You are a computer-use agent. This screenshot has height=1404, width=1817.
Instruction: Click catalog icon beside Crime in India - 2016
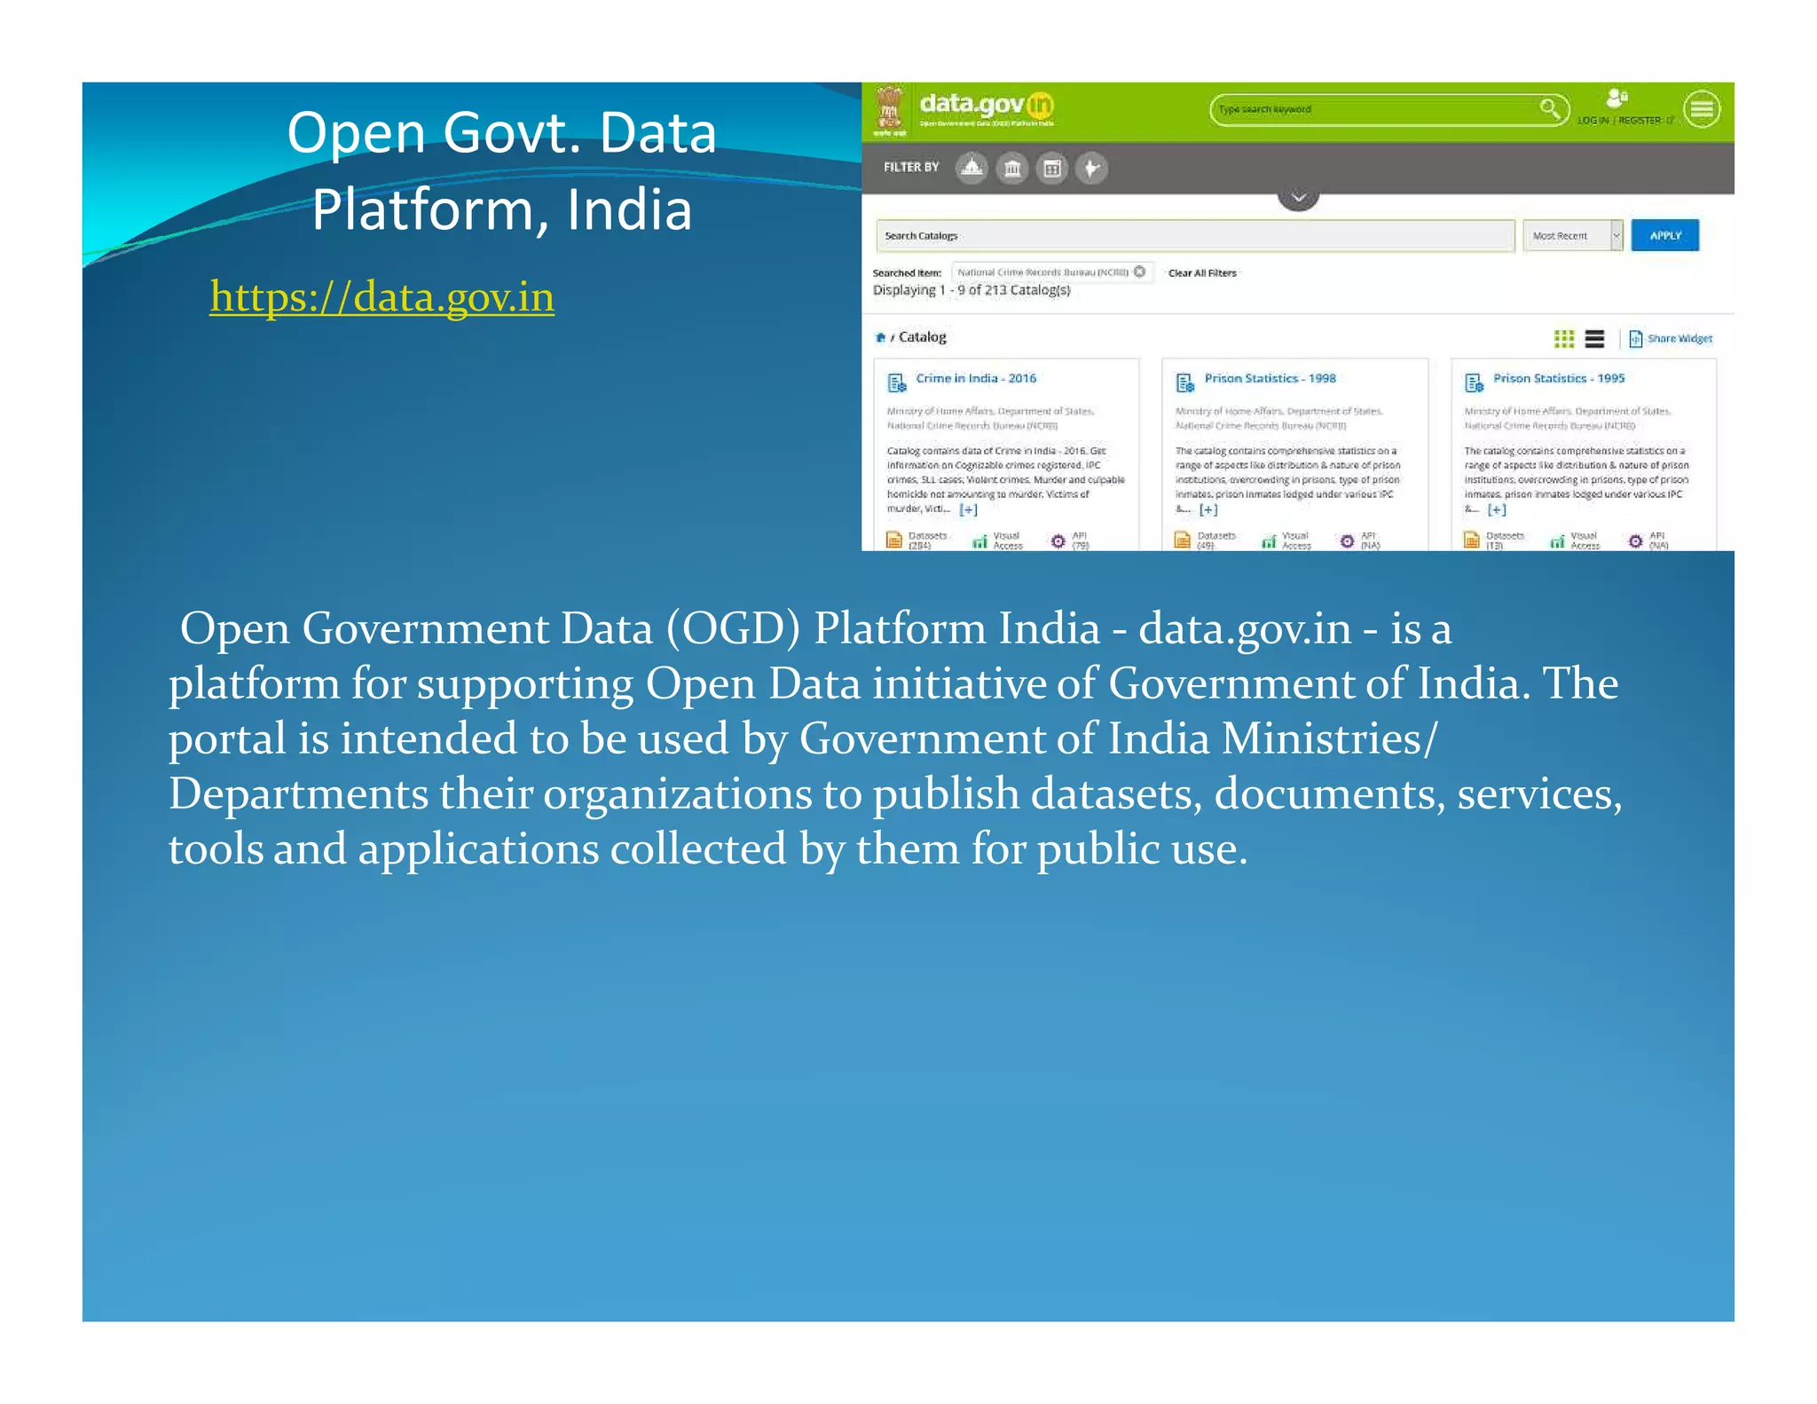[897, 383]
